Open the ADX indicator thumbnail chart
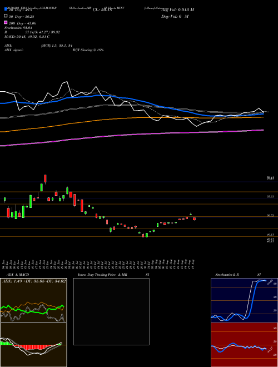 point(33,300)
